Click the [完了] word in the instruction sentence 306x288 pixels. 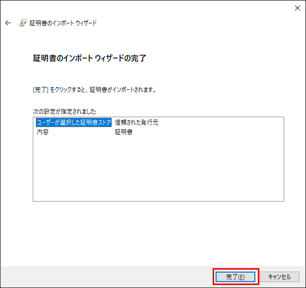tap(40, 90)
